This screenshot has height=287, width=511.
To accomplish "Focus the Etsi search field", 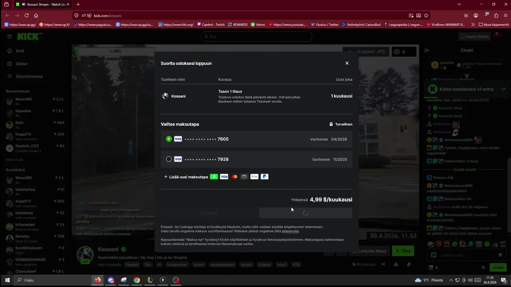I will (256, 36).
